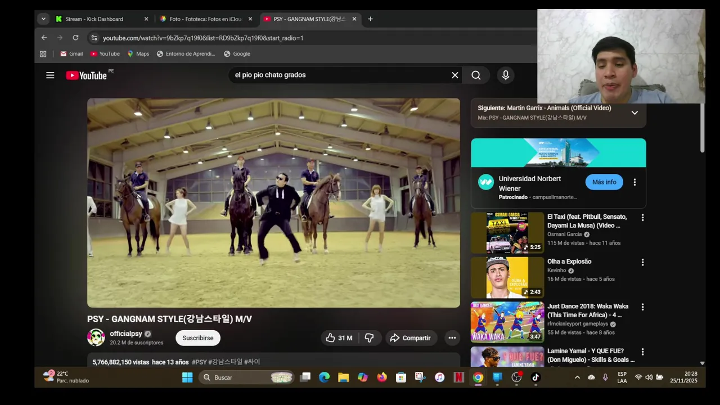Viewport: 720px width, 405px height.
Task: Subscribe to officialpsy with Suscribirse
Action: (198, 338)
